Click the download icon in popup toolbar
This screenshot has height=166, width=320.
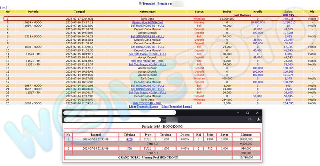click(x=258, y=119)
